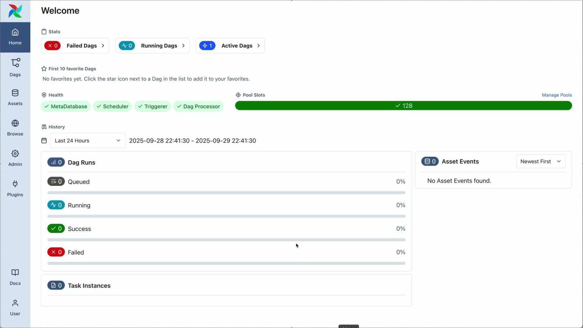This screenshot has width=583, height=328.
Task: Click the red Failed runs badge
Action: pos(56,252)
